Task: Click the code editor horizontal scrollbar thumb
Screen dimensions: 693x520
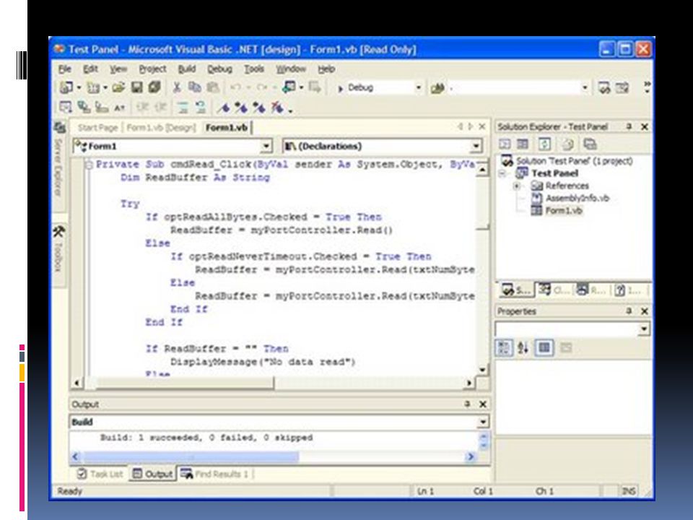Action: coord(185,383)
